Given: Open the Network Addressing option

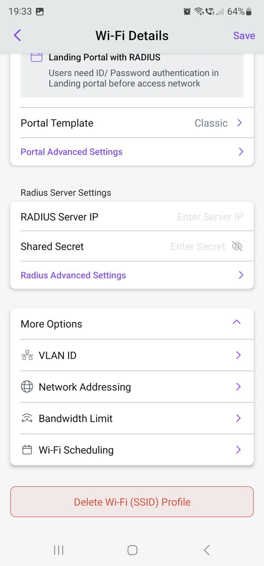Looking at the screenshot, I should pos(132,386).
